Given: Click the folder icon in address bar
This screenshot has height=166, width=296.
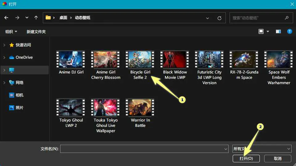Looking at the screenshot, I should pyautogui.click(x=48, y=18).
